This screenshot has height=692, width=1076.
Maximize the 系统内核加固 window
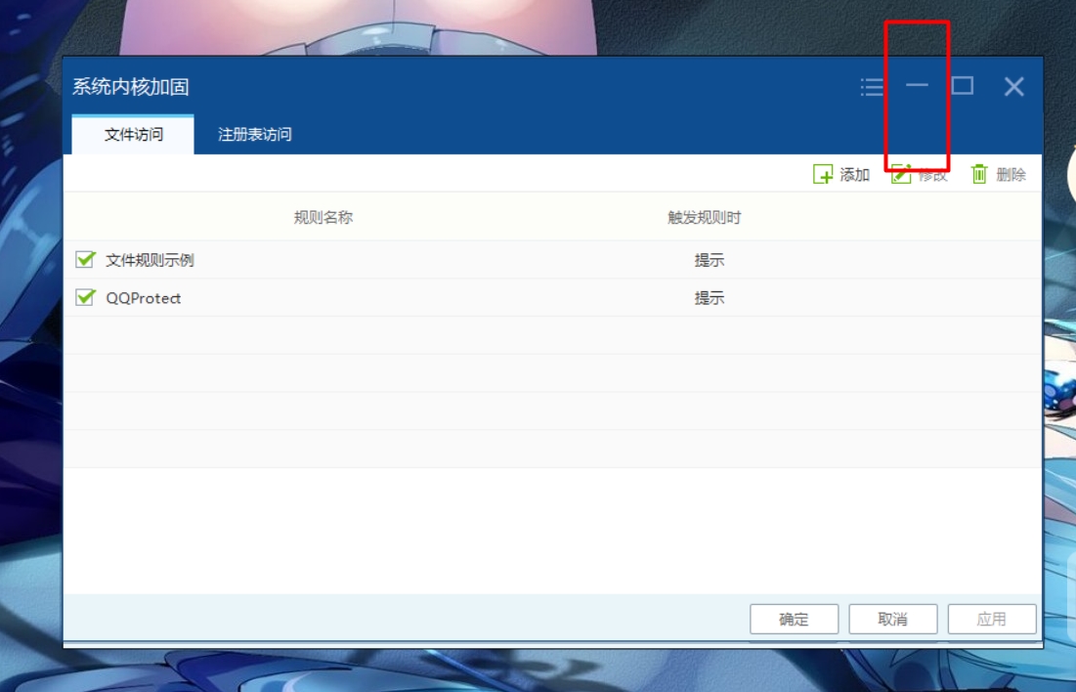[x=962, y=86]
